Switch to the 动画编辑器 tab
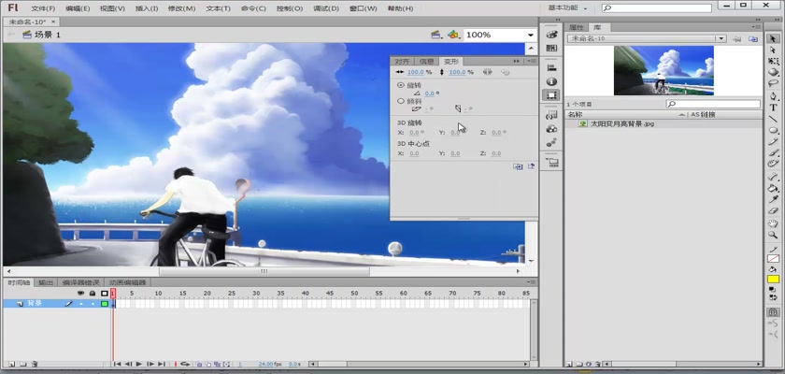The width and height of the screenshot is (785, 374). click(127, 282)
